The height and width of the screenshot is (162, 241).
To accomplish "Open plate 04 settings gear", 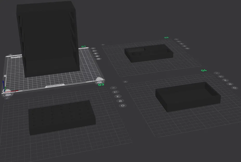I will 235,88.
